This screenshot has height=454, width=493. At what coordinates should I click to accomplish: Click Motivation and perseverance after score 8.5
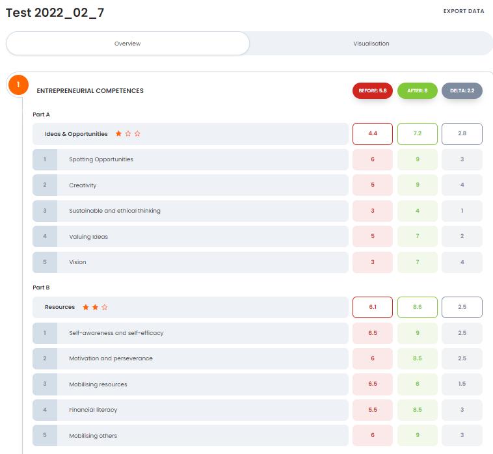[417, 358]
